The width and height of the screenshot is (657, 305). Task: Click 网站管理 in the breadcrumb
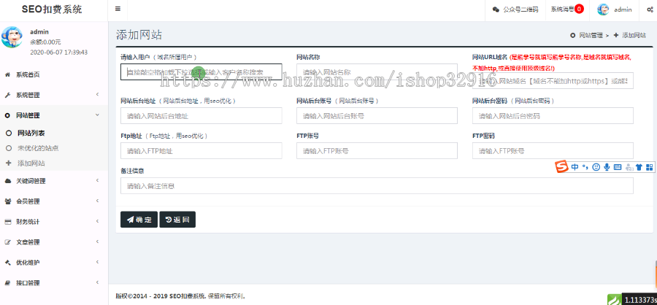pos(591,36)
